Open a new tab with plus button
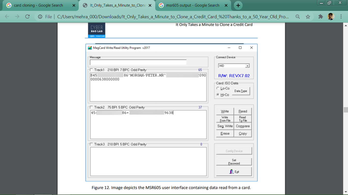 pos(238,5)
